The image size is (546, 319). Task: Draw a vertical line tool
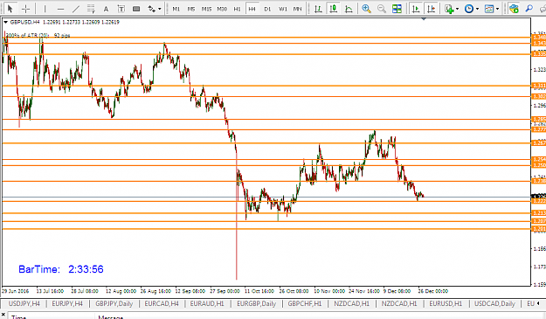(x=45, y=9)
